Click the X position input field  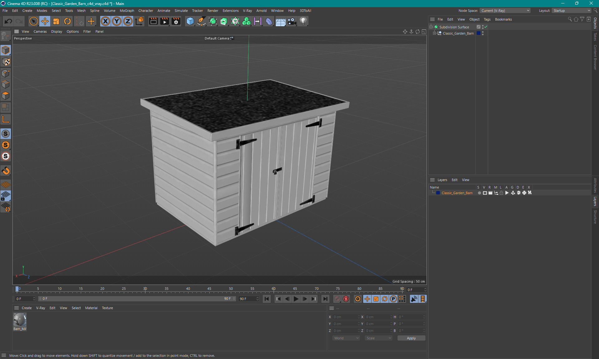click(344, 317)
